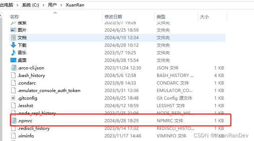Click date 2024/6/25 18:48 of .gitconfig
The height and width of the screenshot is (141, 254).
(122, 98)
